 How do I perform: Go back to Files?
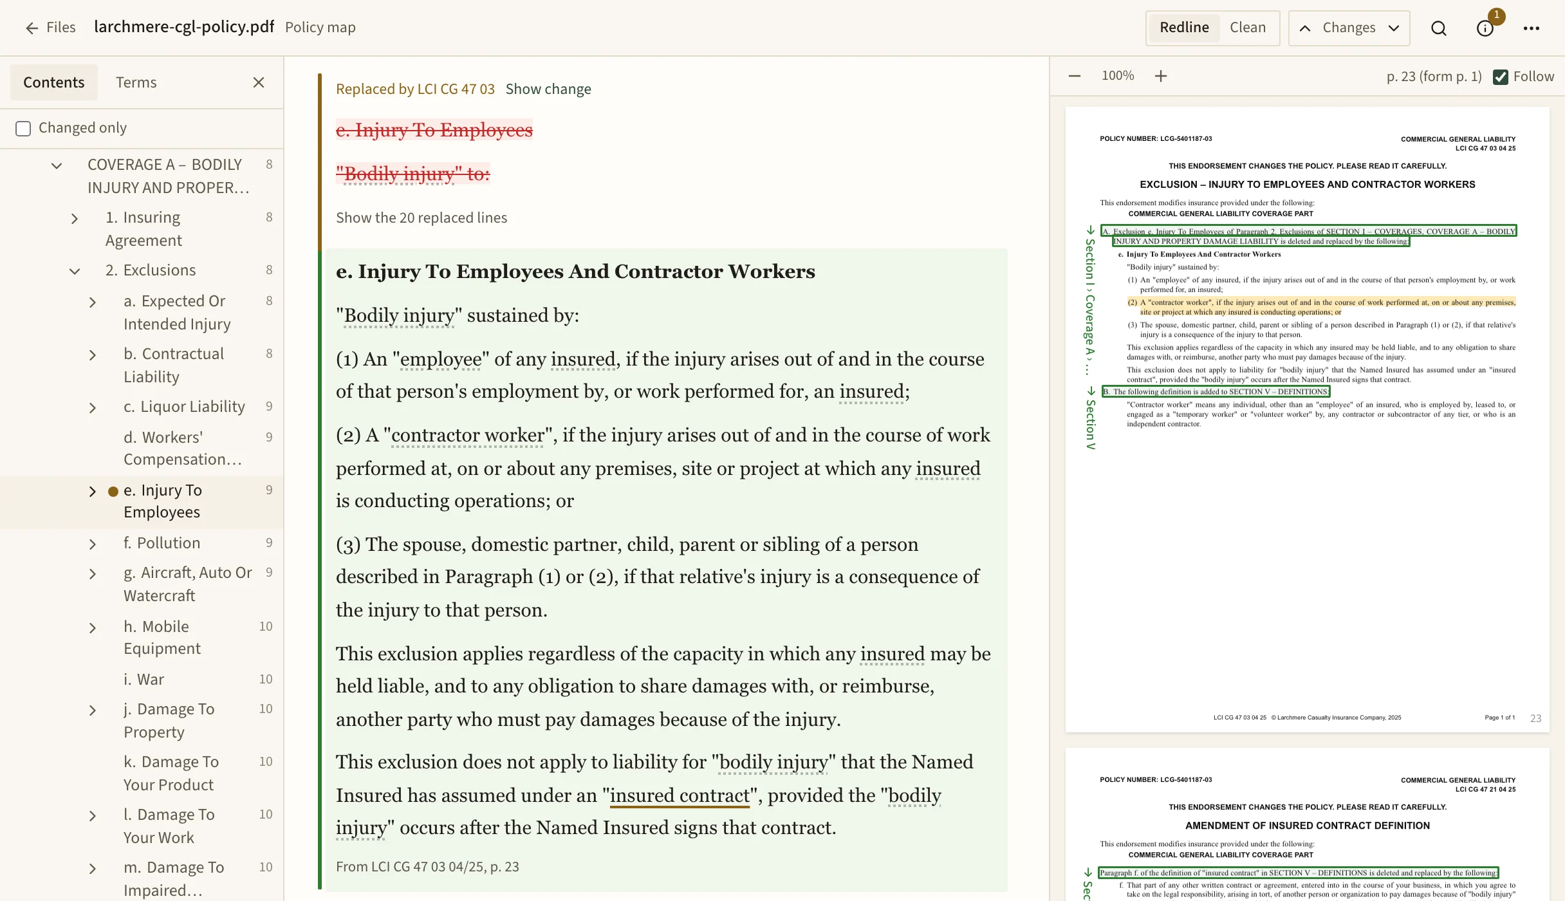pyautogui.click(x=50, y=28)
